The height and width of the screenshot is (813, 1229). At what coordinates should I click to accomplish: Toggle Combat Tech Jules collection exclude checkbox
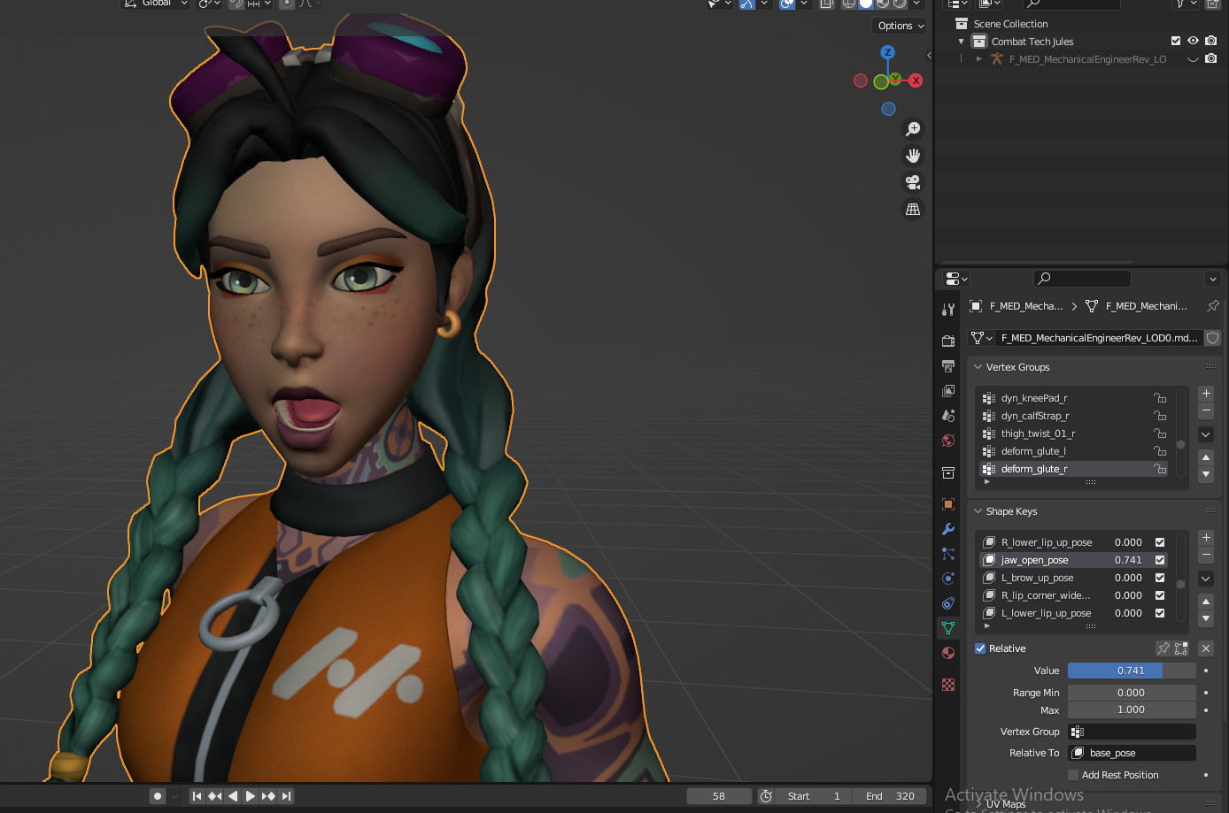1176,41
